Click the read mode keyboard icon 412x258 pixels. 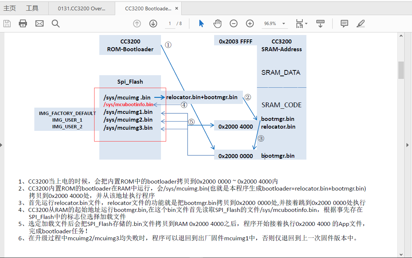(x=320, y=24)
